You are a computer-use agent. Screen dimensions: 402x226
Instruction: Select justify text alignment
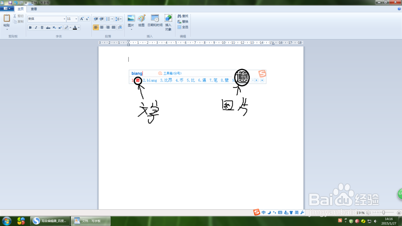click(x=114, y=27)
